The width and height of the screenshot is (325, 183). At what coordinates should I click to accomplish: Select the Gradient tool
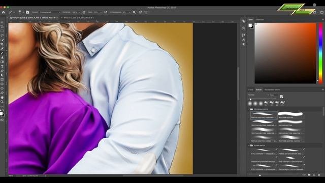point(2,62)
